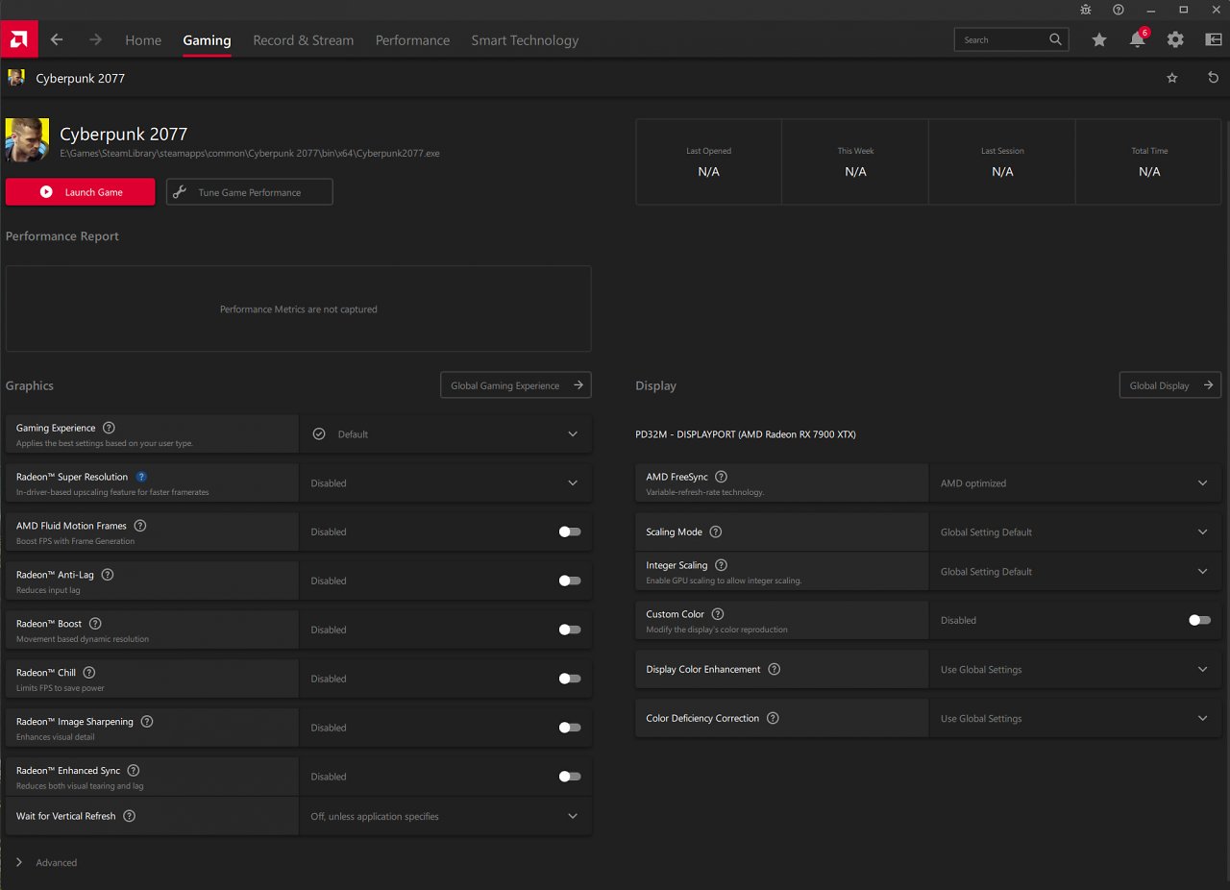
Task: Show help for Wait for Vertical Refresh
Action: 130,816
